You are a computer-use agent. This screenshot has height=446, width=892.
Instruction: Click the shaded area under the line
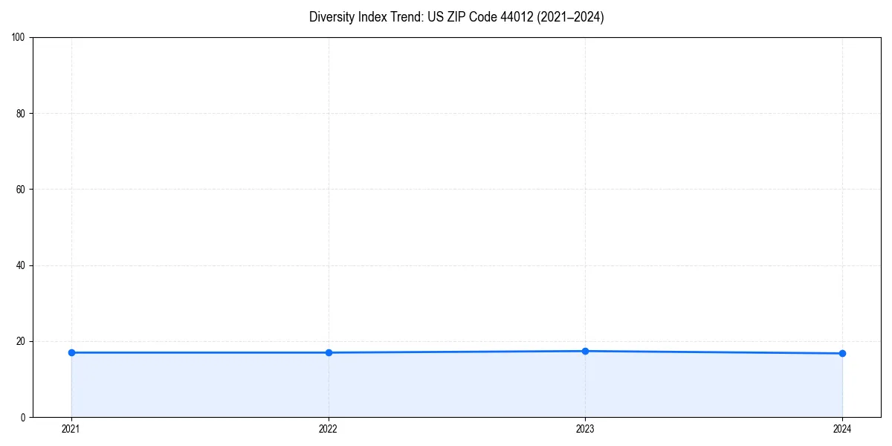pyautogui.click(x=446, y=387)
